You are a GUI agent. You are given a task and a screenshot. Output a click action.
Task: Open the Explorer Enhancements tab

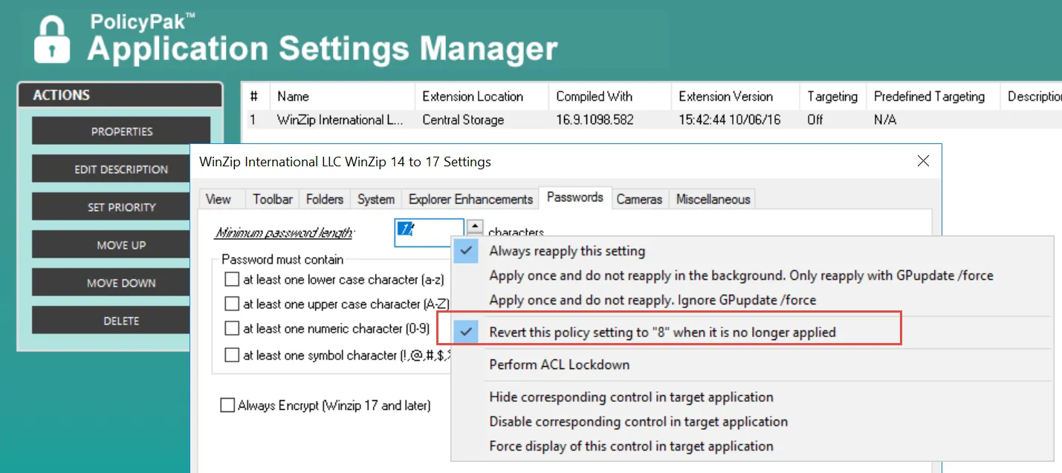pos(470,199)
